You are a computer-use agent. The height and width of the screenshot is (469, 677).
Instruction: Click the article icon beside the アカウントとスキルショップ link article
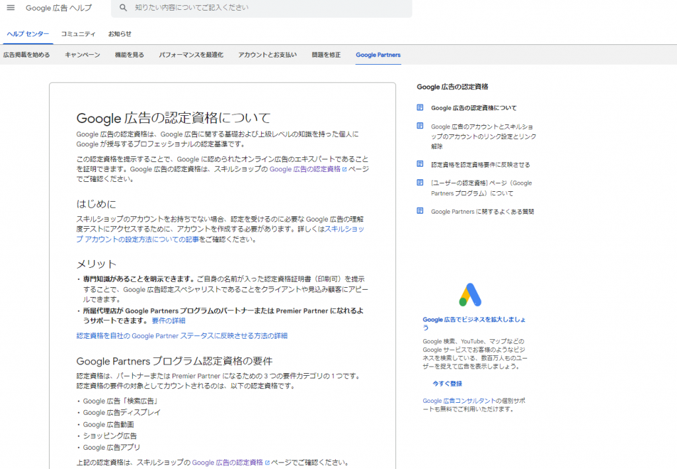click(x=419, y=126)
